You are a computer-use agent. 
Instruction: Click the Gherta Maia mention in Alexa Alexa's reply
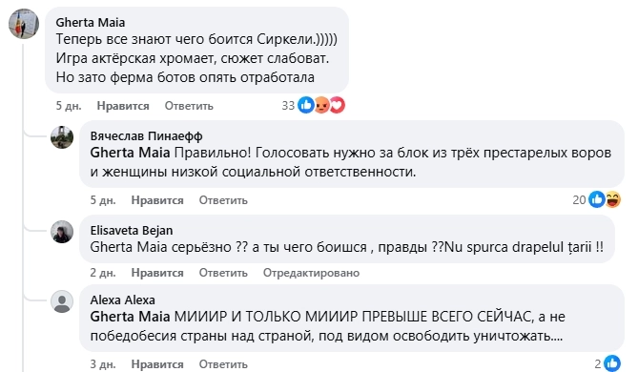coord(131,317)
